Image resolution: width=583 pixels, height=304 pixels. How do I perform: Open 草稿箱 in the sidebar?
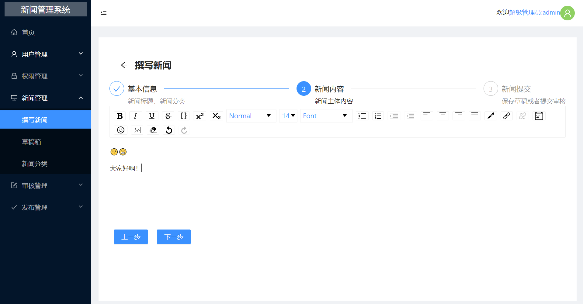pos(46,142)
